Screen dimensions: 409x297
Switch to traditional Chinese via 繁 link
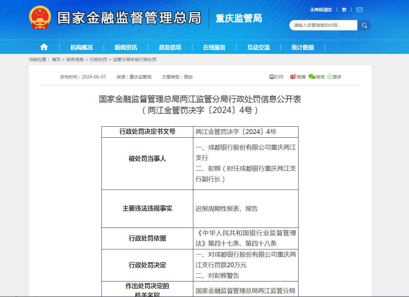tap(344, 10)
